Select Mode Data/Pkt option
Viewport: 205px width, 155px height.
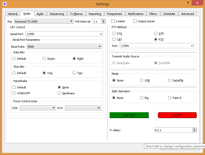170,80
